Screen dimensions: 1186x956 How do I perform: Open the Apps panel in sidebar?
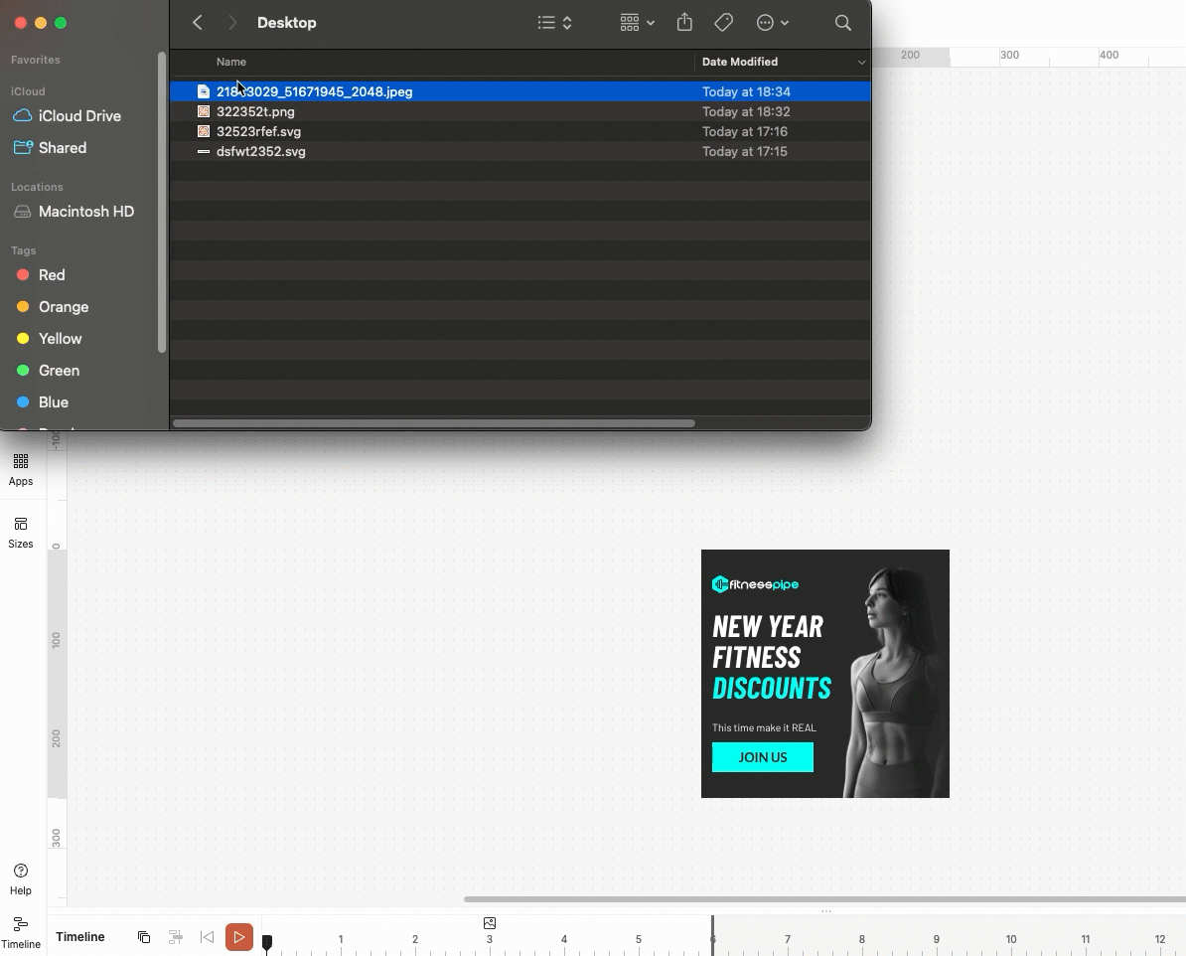click(x=21, y=469)
